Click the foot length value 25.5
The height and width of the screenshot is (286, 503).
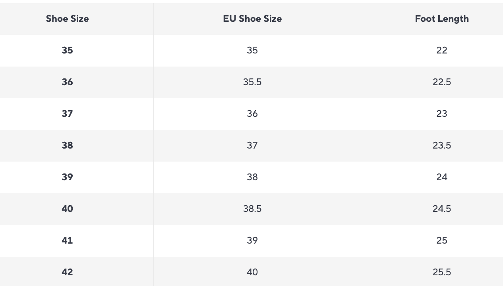[442, 272]
